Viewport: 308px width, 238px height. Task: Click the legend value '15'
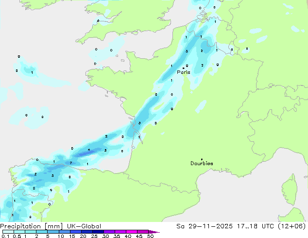coord(72,236)
